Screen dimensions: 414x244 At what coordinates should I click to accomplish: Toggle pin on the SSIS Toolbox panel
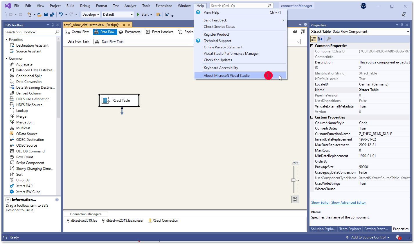(x=53, y=25)
